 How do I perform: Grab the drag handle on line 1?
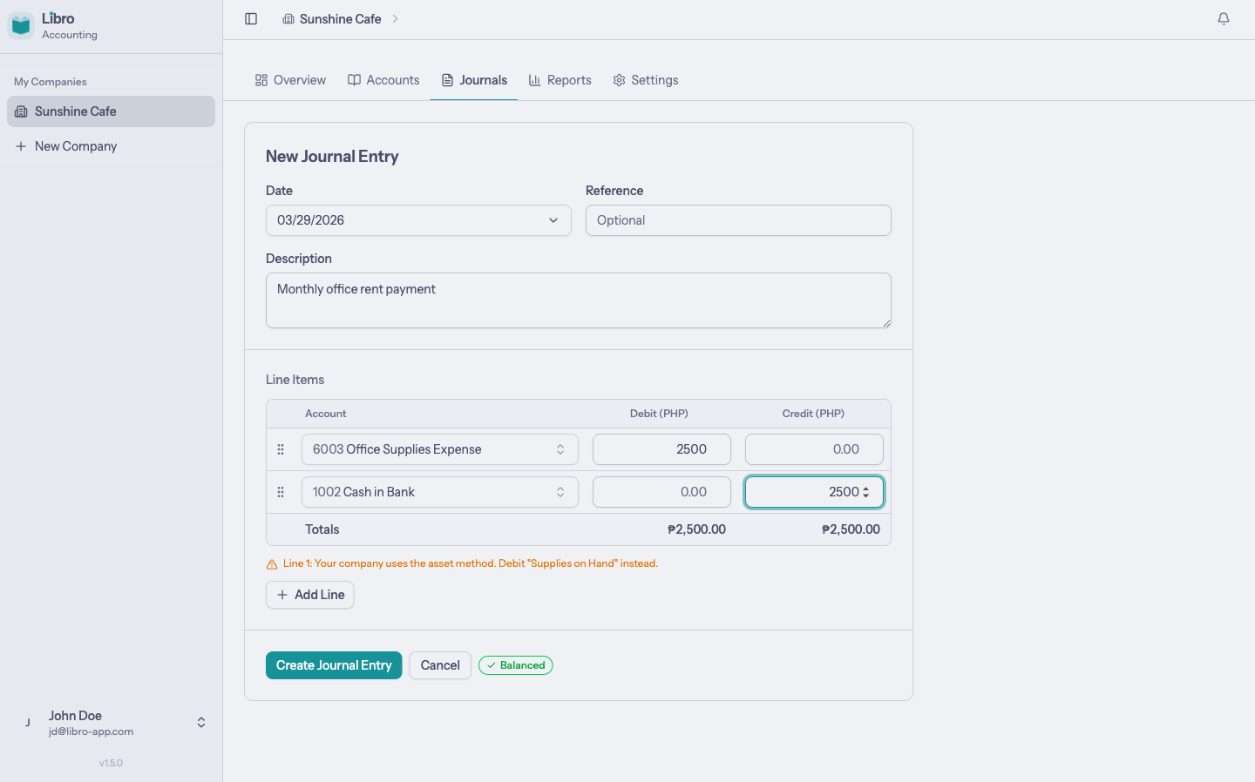pyautogui.click(x=281, y=449)
